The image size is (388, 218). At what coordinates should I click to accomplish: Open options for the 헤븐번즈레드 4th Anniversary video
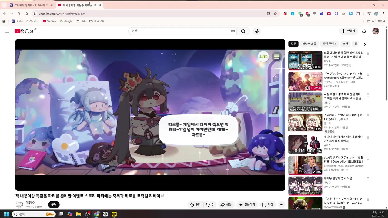tap(368, 74)
